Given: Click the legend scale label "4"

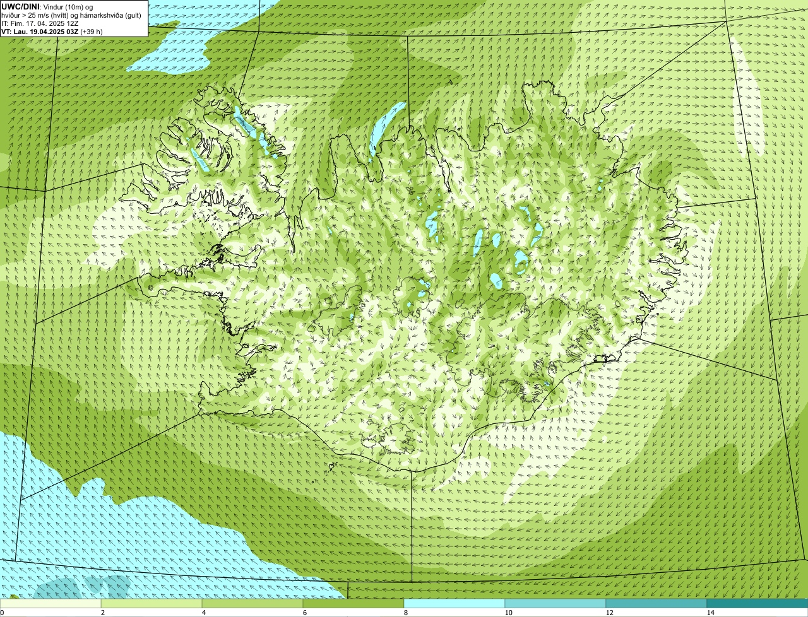Looking at the screenshot, I should (x=203, y=613).
